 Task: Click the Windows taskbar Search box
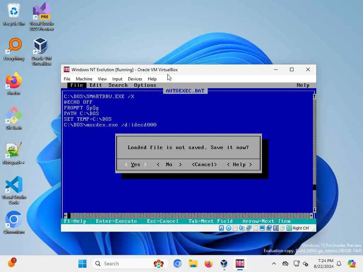click(130, 263)
